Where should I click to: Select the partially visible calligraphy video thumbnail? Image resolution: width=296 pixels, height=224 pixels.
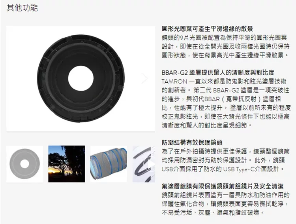coord(144,164)
